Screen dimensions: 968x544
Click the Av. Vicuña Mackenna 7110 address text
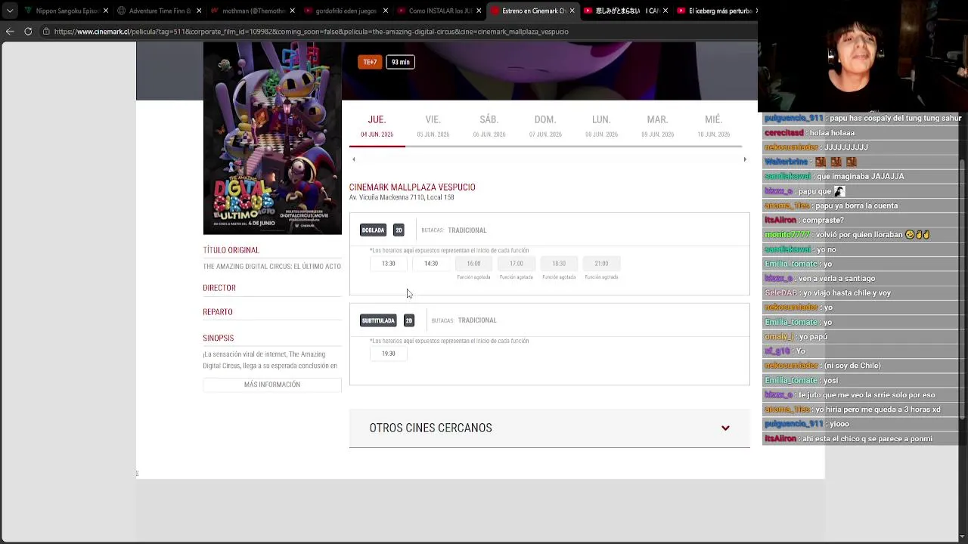(402, 198)
